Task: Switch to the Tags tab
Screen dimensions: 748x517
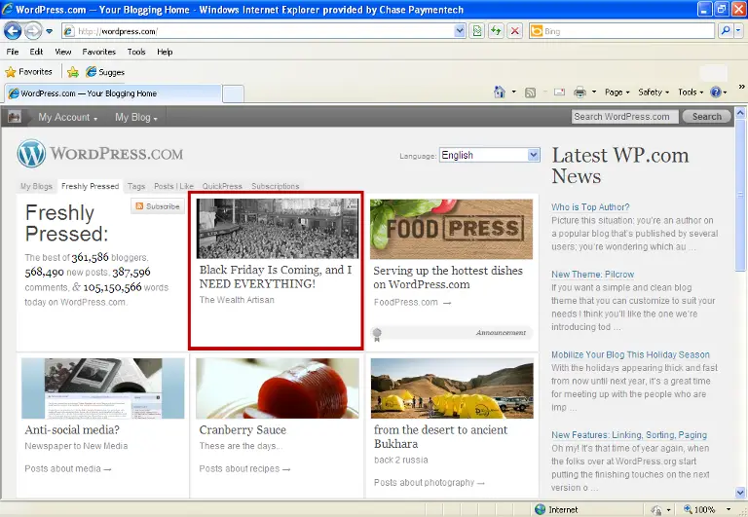Action: [136, 186]
